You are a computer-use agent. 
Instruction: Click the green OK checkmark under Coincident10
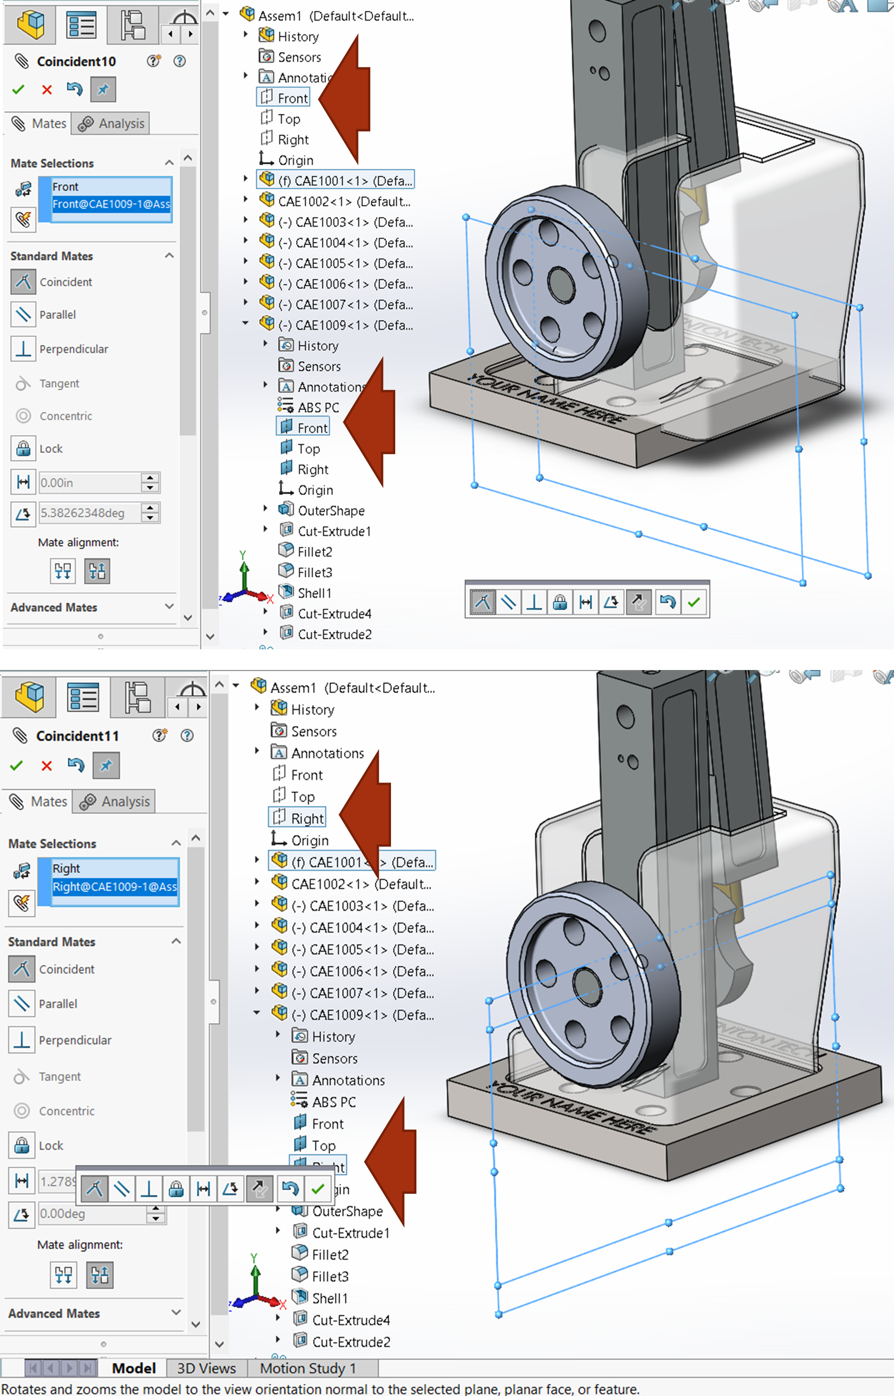(x=18, y=89)
